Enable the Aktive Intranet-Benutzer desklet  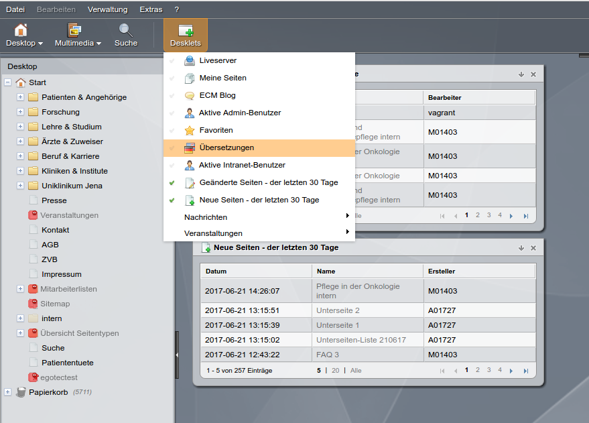pos(172,165)
